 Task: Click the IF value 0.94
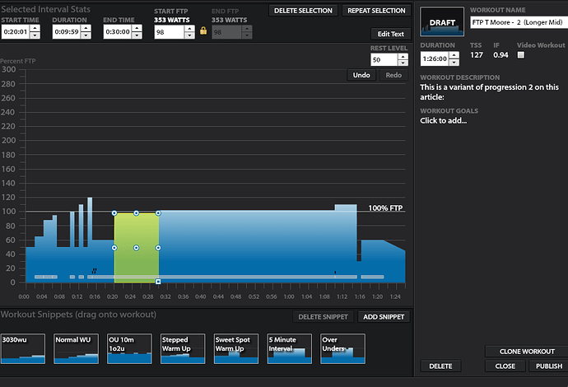click(x=500, y=55)
